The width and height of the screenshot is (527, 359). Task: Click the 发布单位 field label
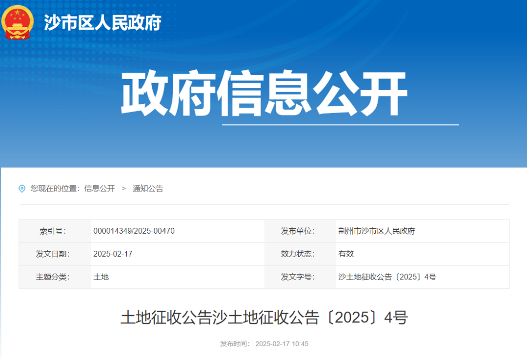[298, 231]
